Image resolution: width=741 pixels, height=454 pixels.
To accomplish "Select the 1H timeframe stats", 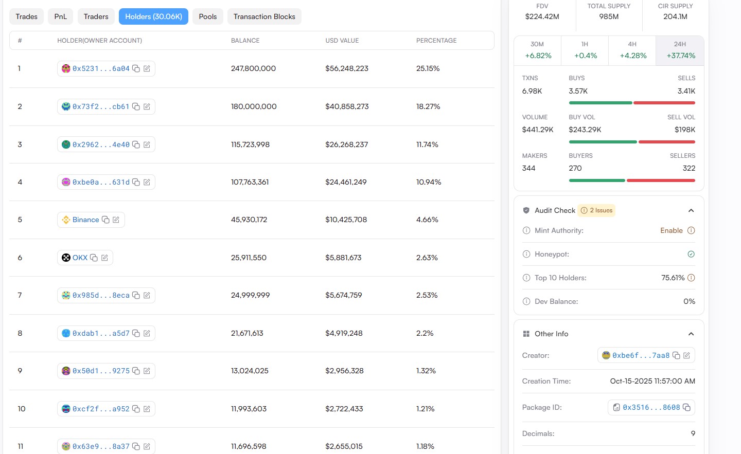I will [x=585, y=50].
